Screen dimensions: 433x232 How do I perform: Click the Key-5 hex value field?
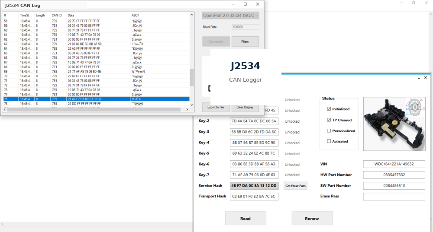(254, 153)
